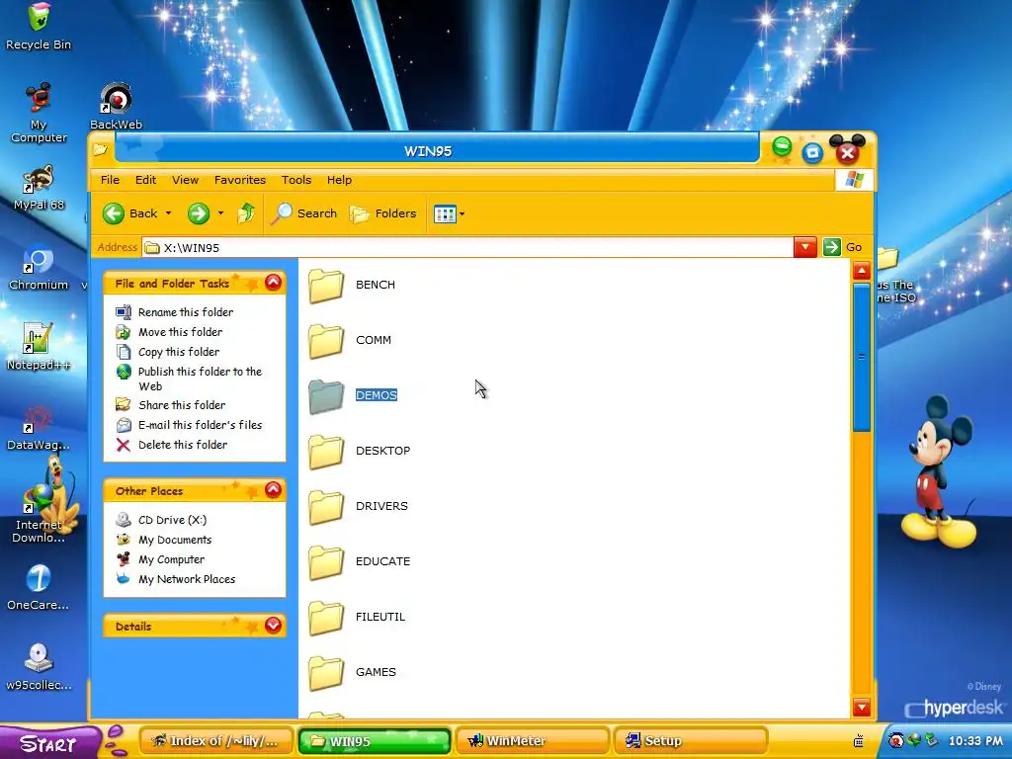Select the BENCH folder icon

(x=326, y=286)
